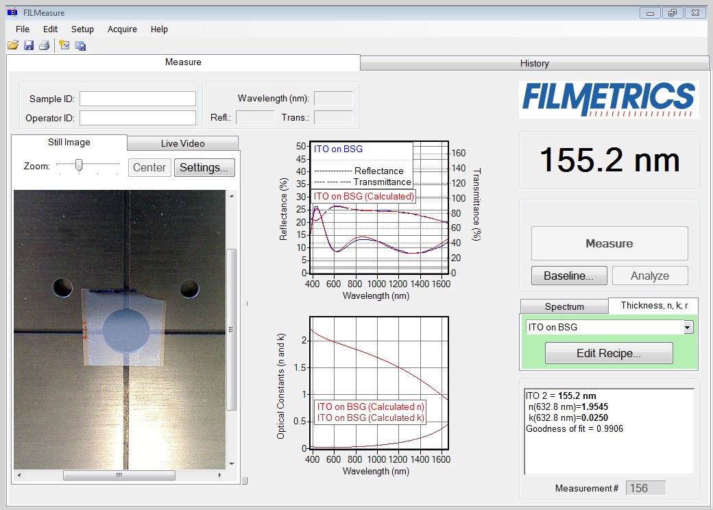The height and width of the screenshot is (510, 713).
Task: Click the Transmittance legend entry
Action: [x=363, y=182]
